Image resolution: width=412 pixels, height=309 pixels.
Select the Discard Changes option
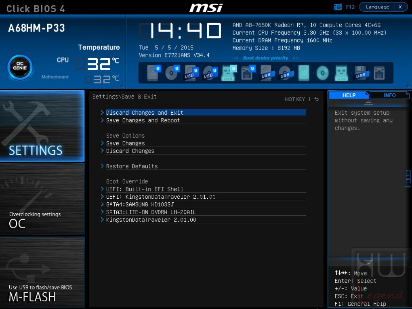point(206,151)
